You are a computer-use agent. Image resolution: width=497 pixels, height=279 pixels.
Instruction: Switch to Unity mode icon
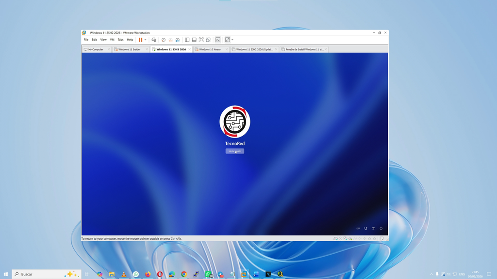click(x=208, y=40)
